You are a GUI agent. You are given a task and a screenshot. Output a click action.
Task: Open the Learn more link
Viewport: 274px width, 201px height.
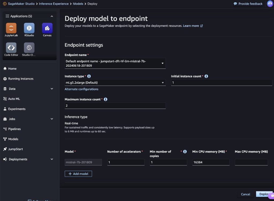click(x=193, y=26)
